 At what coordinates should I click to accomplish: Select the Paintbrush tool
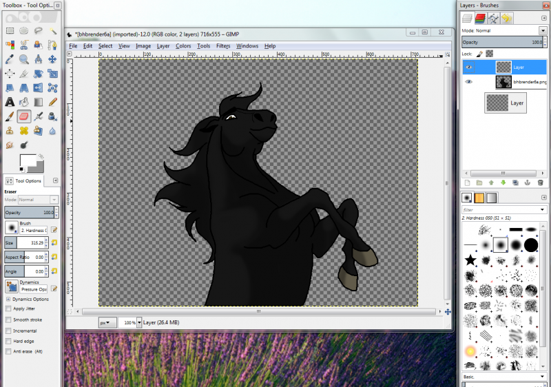pyautogui.click(x=10, y=116)
